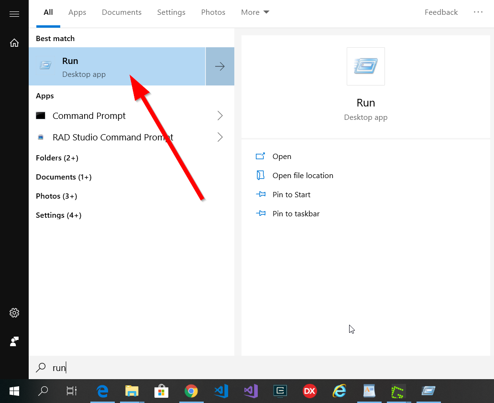Open the Settings gear in the sidebar

14,313
